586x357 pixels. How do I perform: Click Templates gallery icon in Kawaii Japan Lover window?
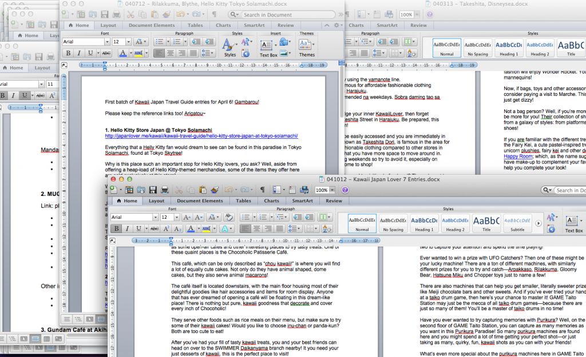[129, 190]
